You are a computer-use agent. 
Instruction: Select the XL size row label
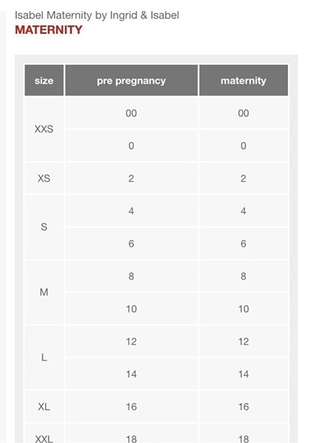click(x=44, y=407)
